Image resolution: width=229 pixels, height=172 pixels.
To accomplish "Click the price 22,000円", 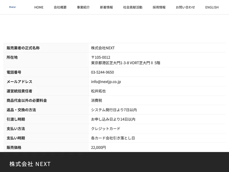I will (98, 147).
